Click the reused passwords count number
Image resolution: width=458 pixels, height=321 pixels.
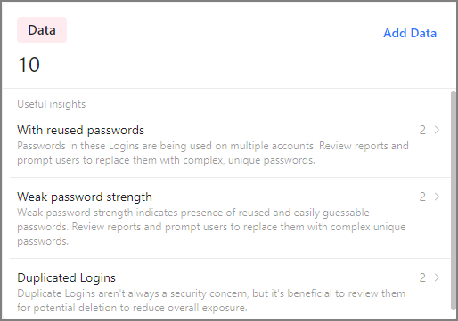tap(422, 130)
